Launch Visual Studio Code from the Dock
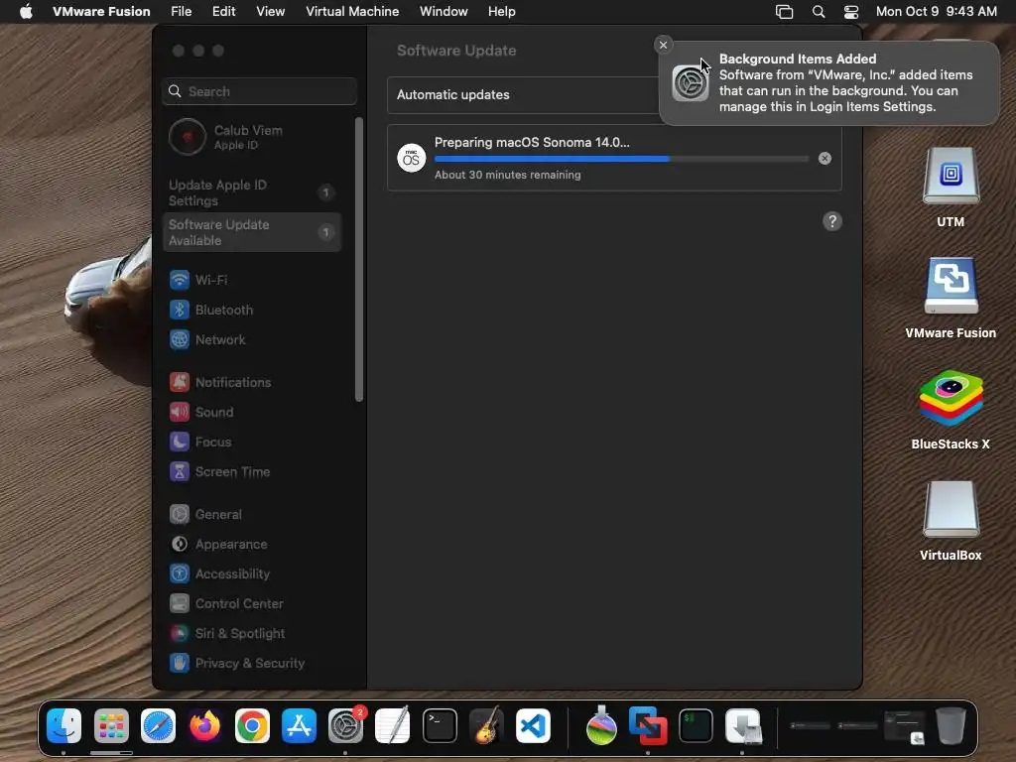Viewport: 1016px width, 762px height. pos(533,725)
